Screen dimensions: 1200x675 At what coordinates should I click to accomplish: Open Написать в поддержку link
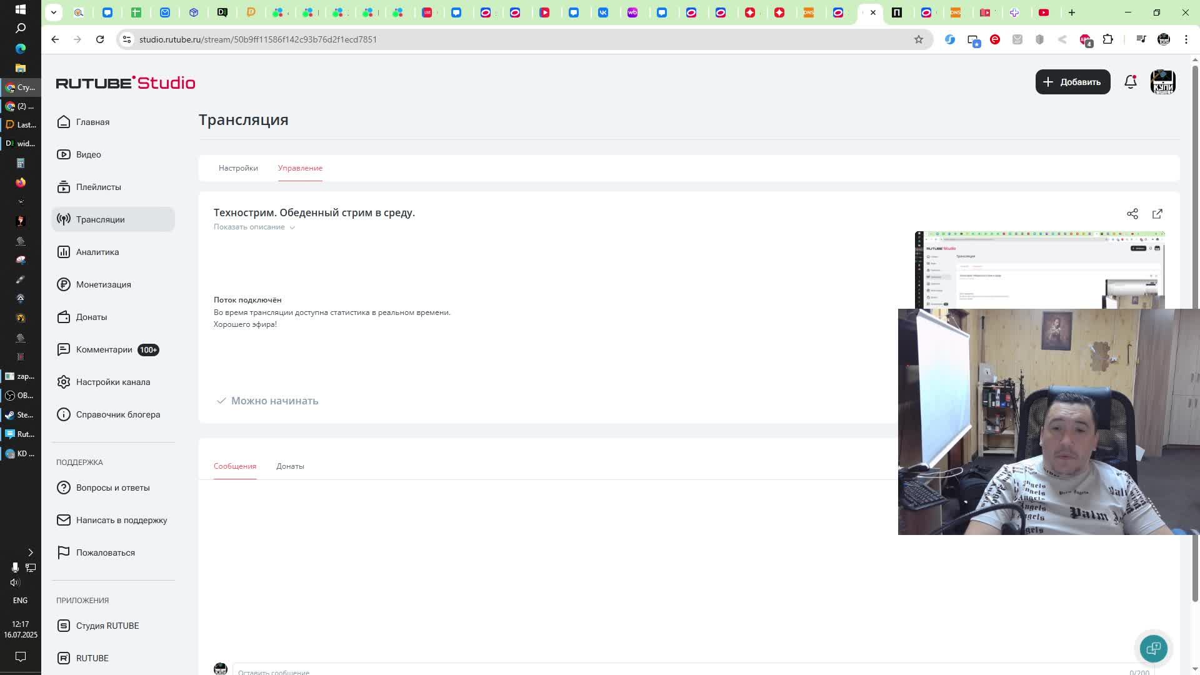121,520
